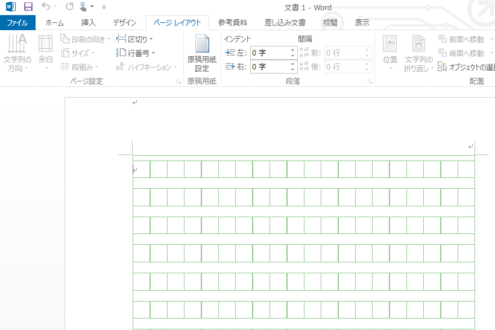Open the 参考資料 tab
This screenshot has height=330, width=495.
233,23
